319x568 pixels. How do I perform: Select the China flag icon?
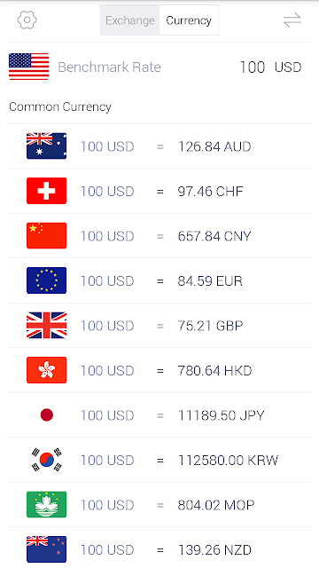tap(46, 235)
